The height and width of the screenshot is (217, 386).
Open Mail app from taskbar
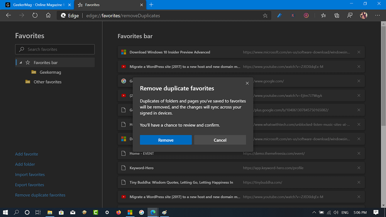tap(73, 212)
